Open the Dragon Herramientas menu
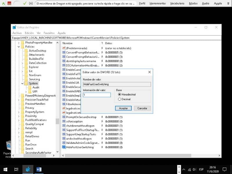Screen dimensions: 232x174 [158, 3]
